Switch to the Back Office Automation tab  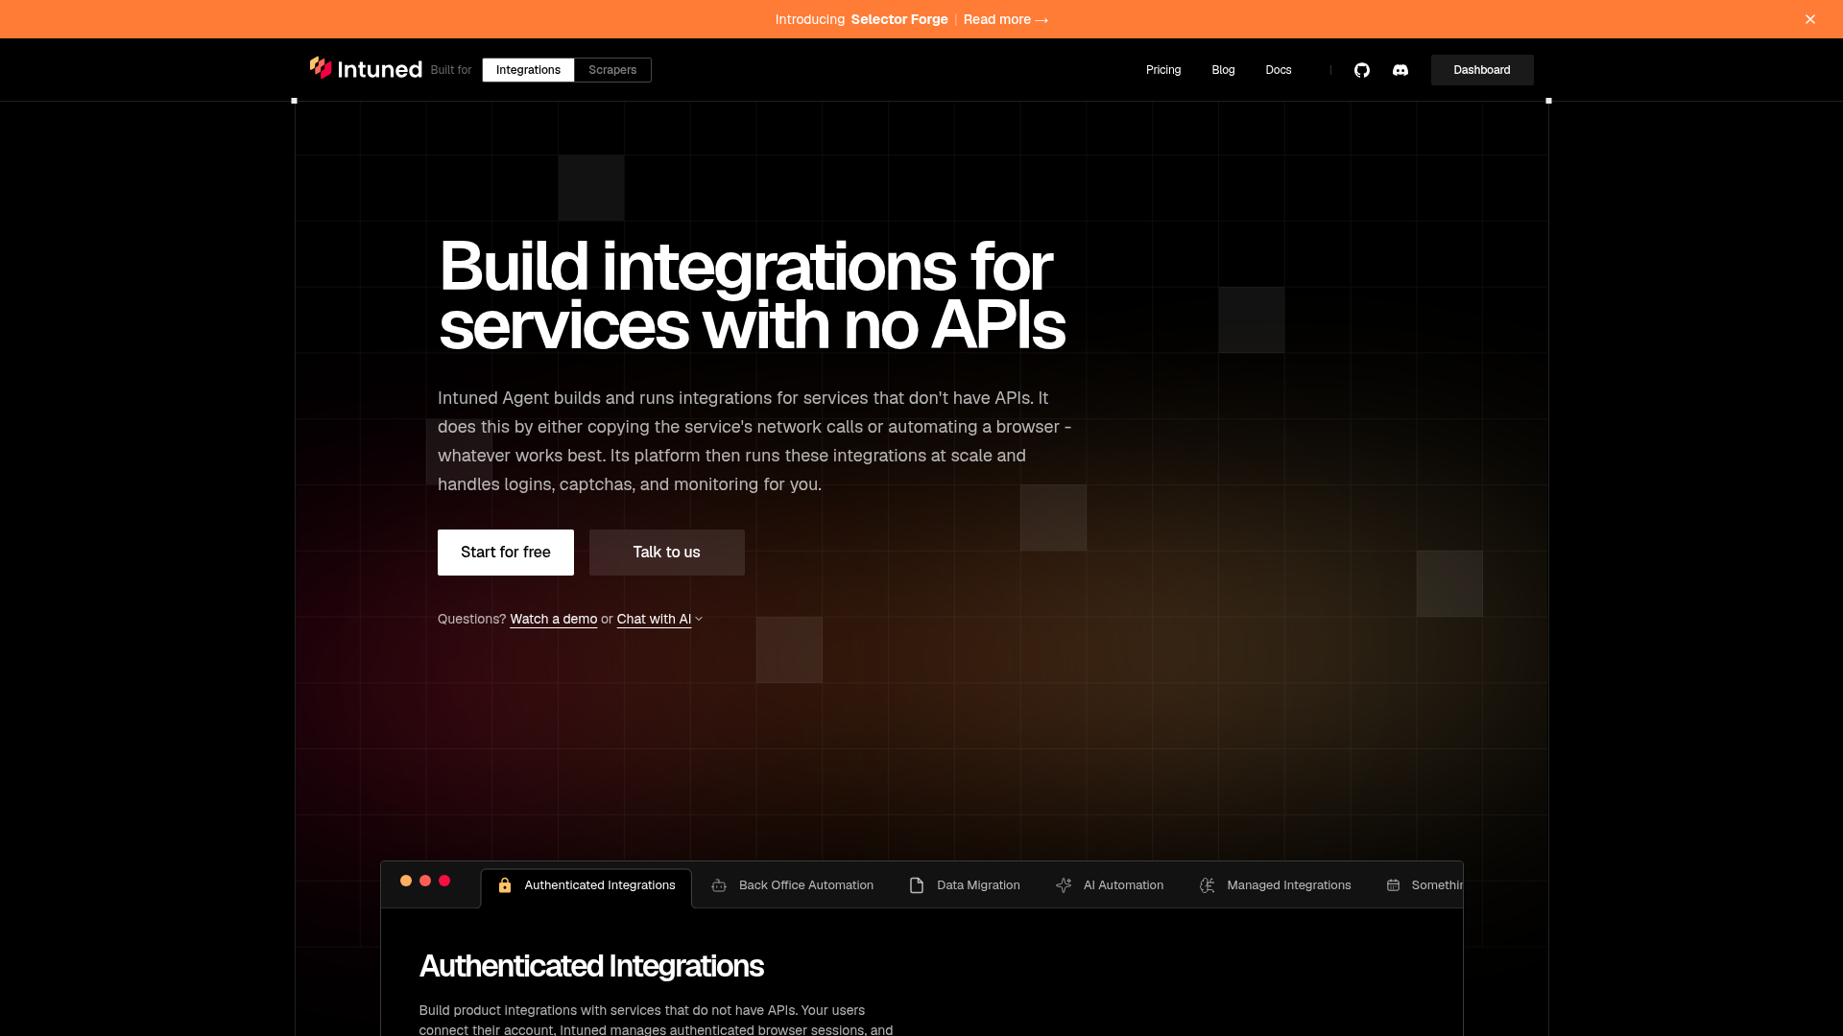pos(792,885)
